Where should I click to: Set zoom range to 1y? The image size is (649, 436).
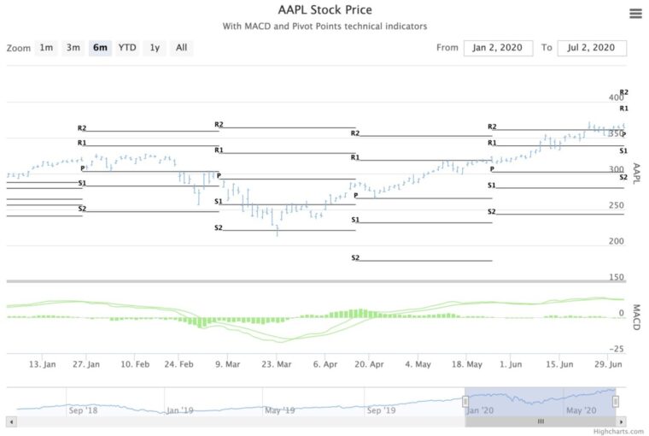(155, 48)
